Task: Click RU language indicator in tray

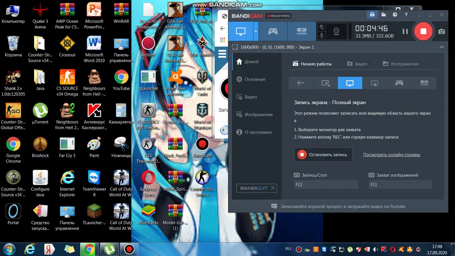Action: (288, 249)
